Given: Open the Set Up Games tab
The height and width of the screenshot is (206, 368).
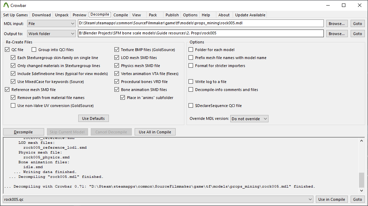Looking at the screenshot, I should [16, 15].
